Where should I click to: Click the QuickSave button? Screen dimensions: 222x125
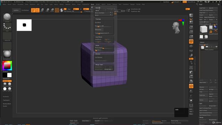[x=166, y=2]
